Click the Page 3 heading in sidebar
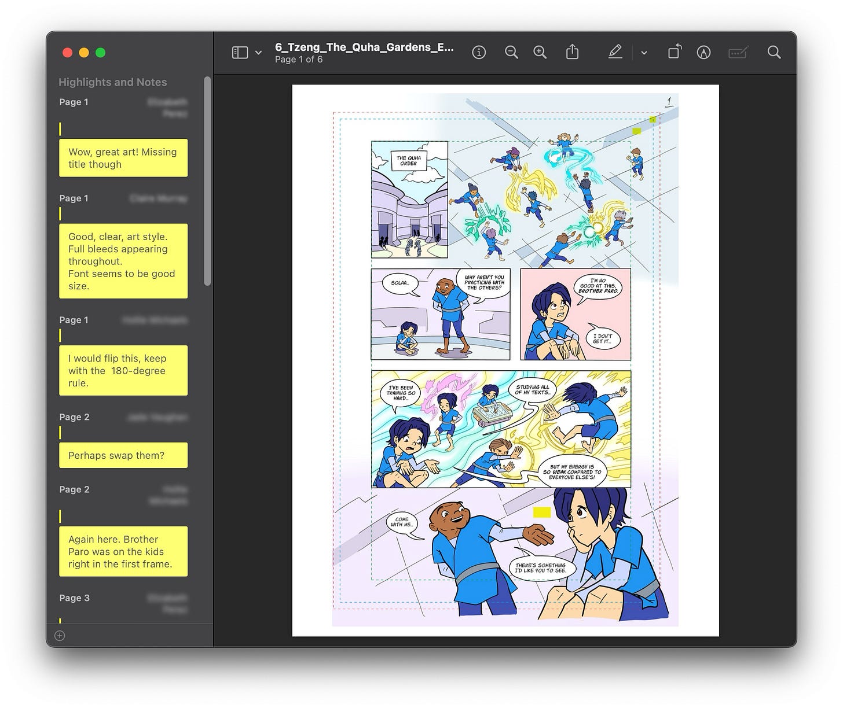Viewport: 843px width, 708px height. pos(75,598)
